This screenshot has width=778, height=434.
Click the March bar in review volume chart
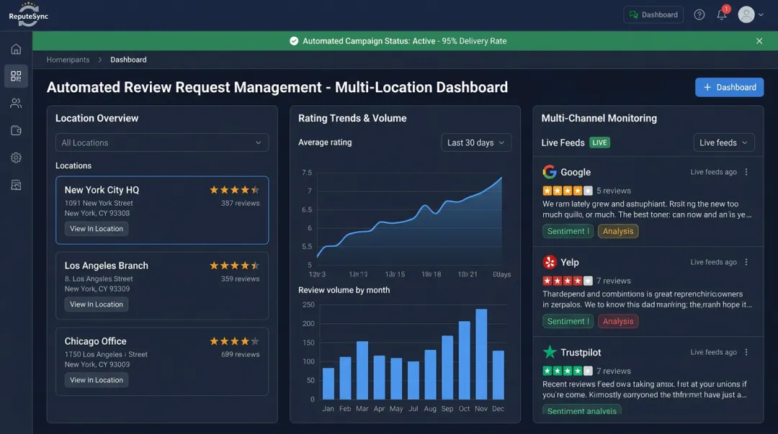tap(362, 370)
